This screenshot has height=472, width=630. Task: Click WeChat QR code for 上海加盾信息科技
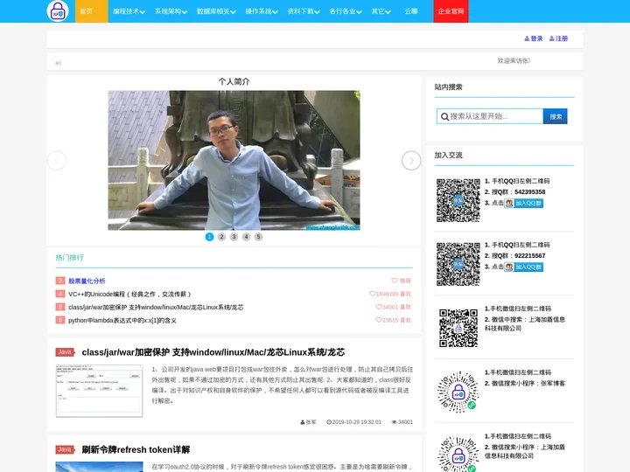[x=458, y=328]
